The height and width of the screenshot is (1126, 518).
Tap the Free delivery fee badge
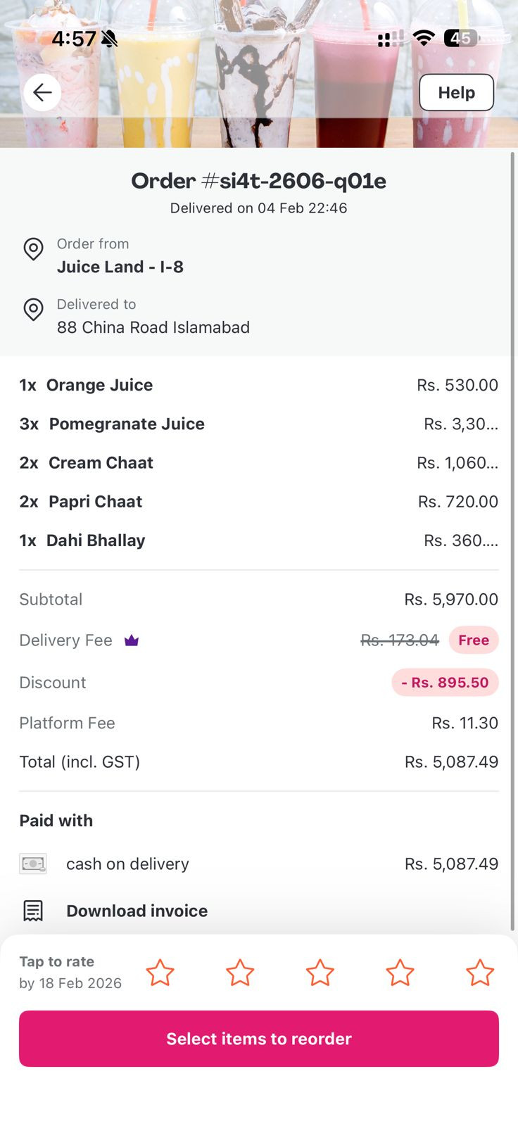(x=474, y=640)
